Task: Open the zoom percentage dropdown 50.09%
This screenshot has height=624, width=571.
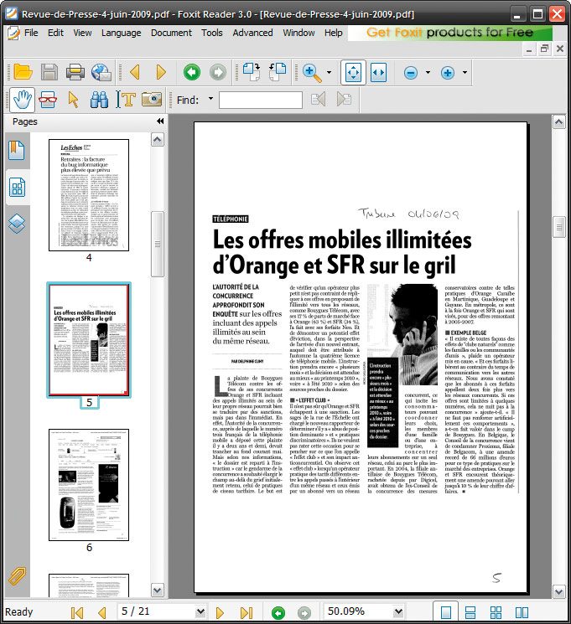Action: coord(397,611)
